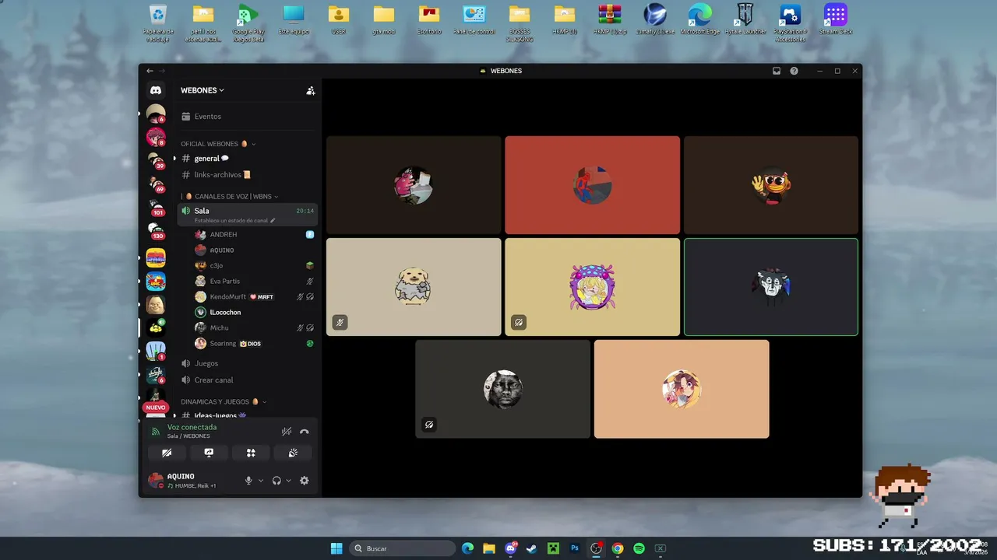Screen dimensions: 997x560
Task: Open the links-archivos channel
Action: tap(248, 175)
